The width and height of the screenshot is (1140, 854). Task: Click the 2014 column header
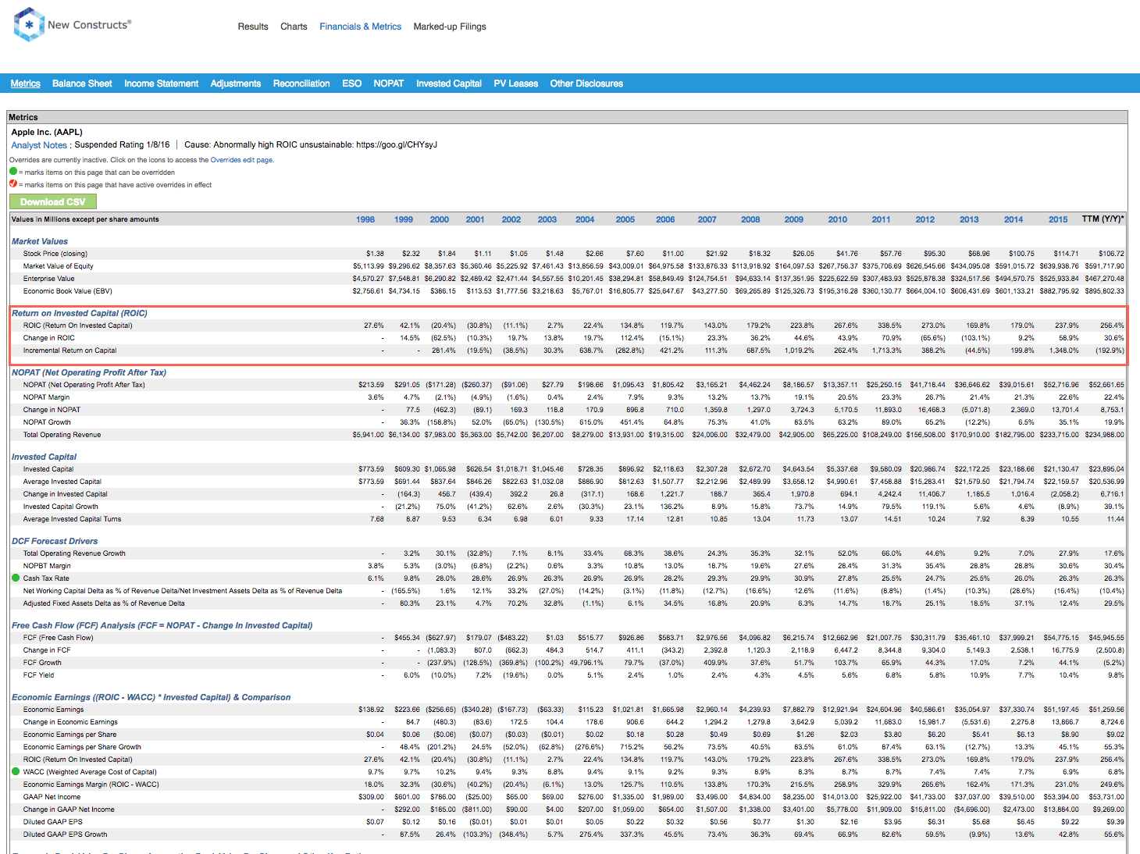[1014, 219]
